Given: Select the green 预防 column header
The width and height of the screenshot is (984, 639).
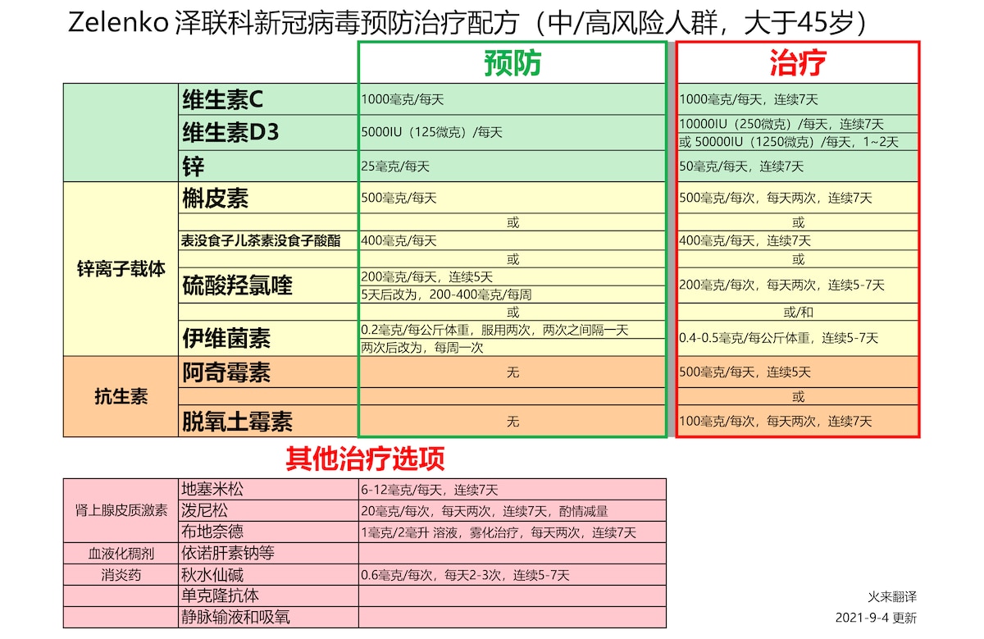Looking at the screenshot, I should click(x=512, y=62).
